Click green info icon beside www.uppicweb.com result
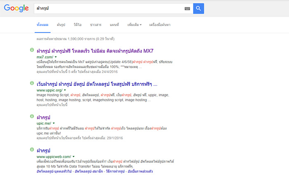Screen dimensions: 289x177 [32, 149]
